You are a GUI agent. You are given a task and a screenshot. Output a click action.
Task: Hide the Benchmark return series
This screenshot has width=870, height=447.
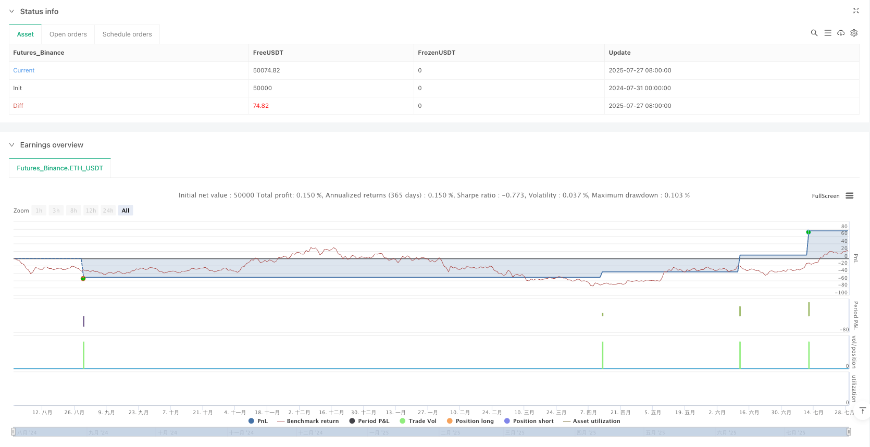(308, 421)
